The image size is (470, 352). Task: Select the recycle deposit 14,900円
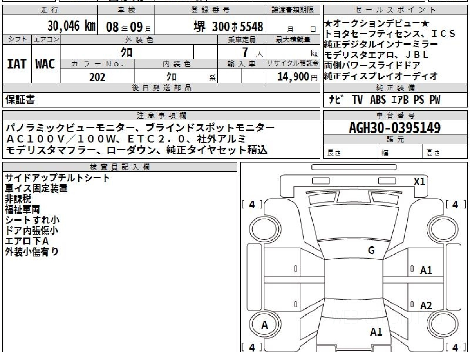coord(298,77)
